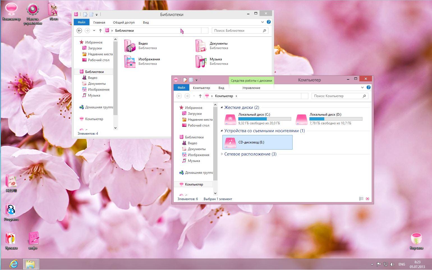Switch to large icons view in Компьютер

pos(367,199)
